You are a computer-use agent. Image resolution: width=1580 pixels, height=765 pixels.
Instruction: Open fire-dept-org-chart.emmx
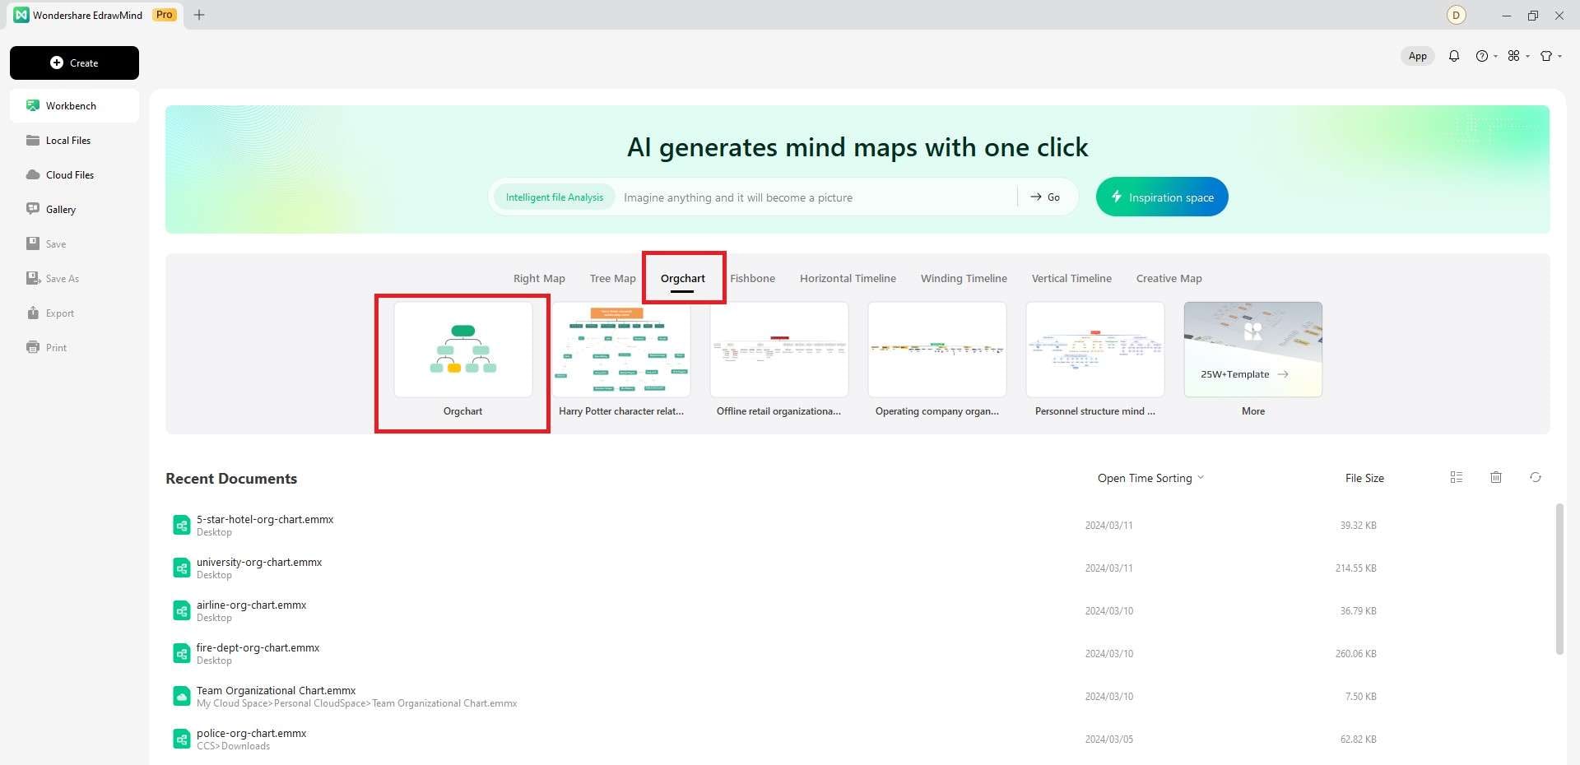[x=258, y=648]
